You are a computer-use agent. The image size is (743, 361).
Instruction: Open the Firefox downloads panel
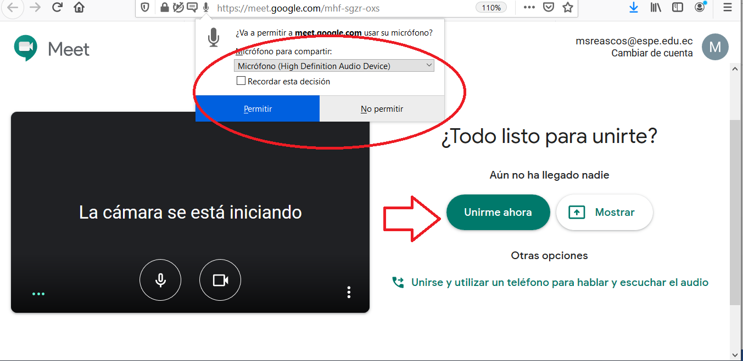click(634, 8)
